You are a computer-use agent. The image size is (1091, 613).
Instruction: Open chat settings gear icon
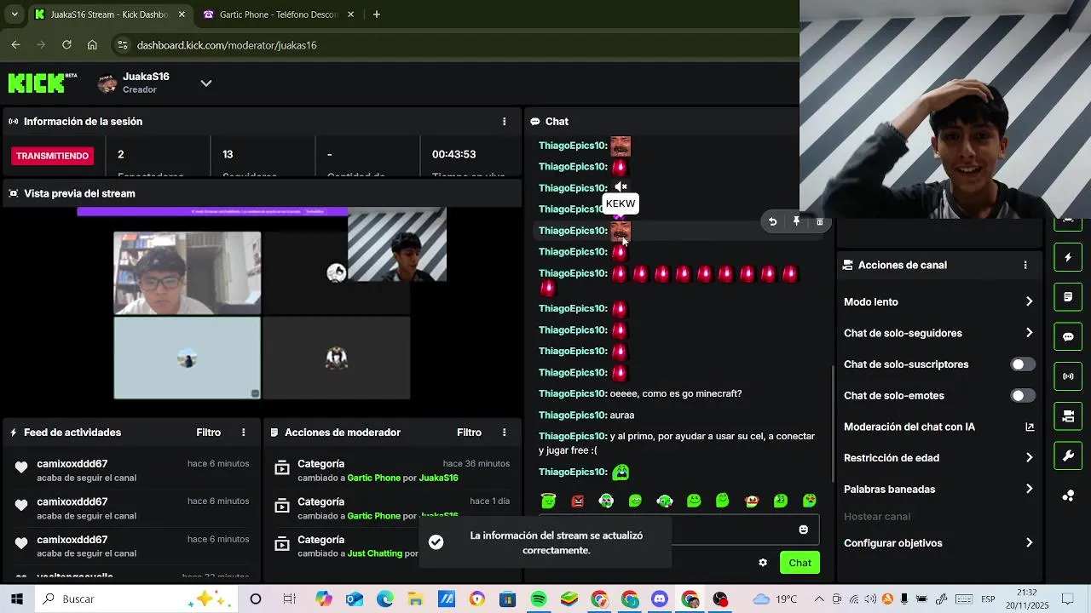[x=763, y=563]
